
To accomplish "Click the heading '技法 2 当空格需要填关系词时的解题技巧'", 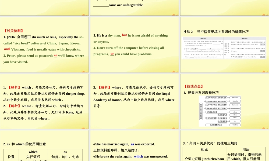I will pos(216,32).
